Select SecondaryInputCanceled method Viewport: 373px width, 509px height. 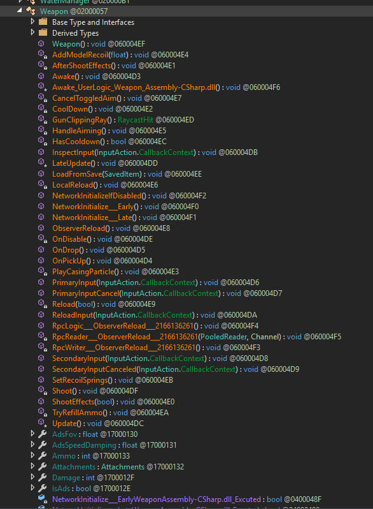[x=176, y=369]
